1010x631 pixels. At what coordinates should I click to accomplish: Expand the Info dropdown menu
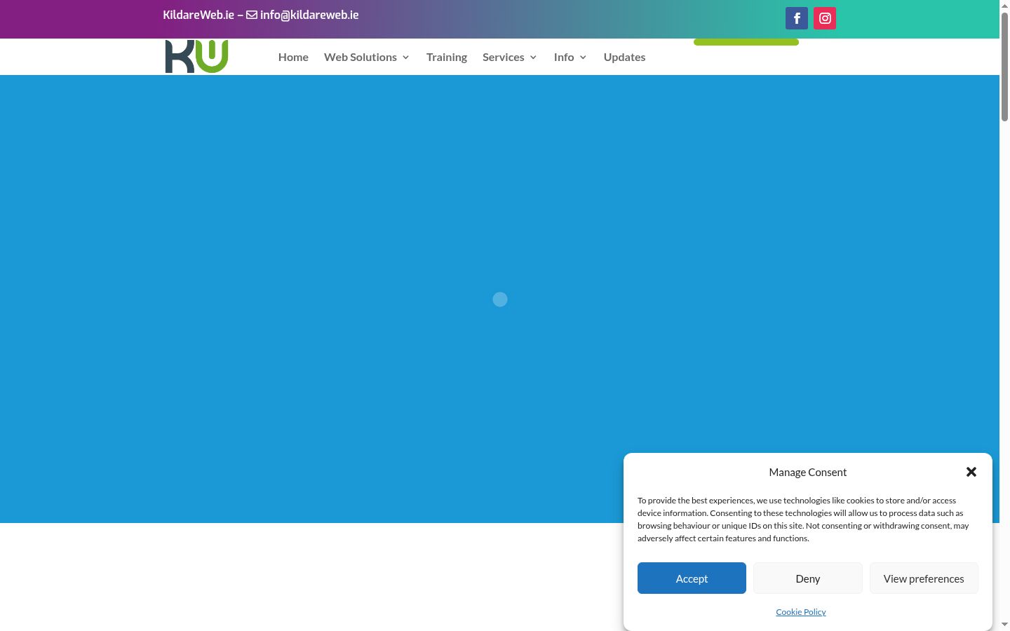coord(570,57)
